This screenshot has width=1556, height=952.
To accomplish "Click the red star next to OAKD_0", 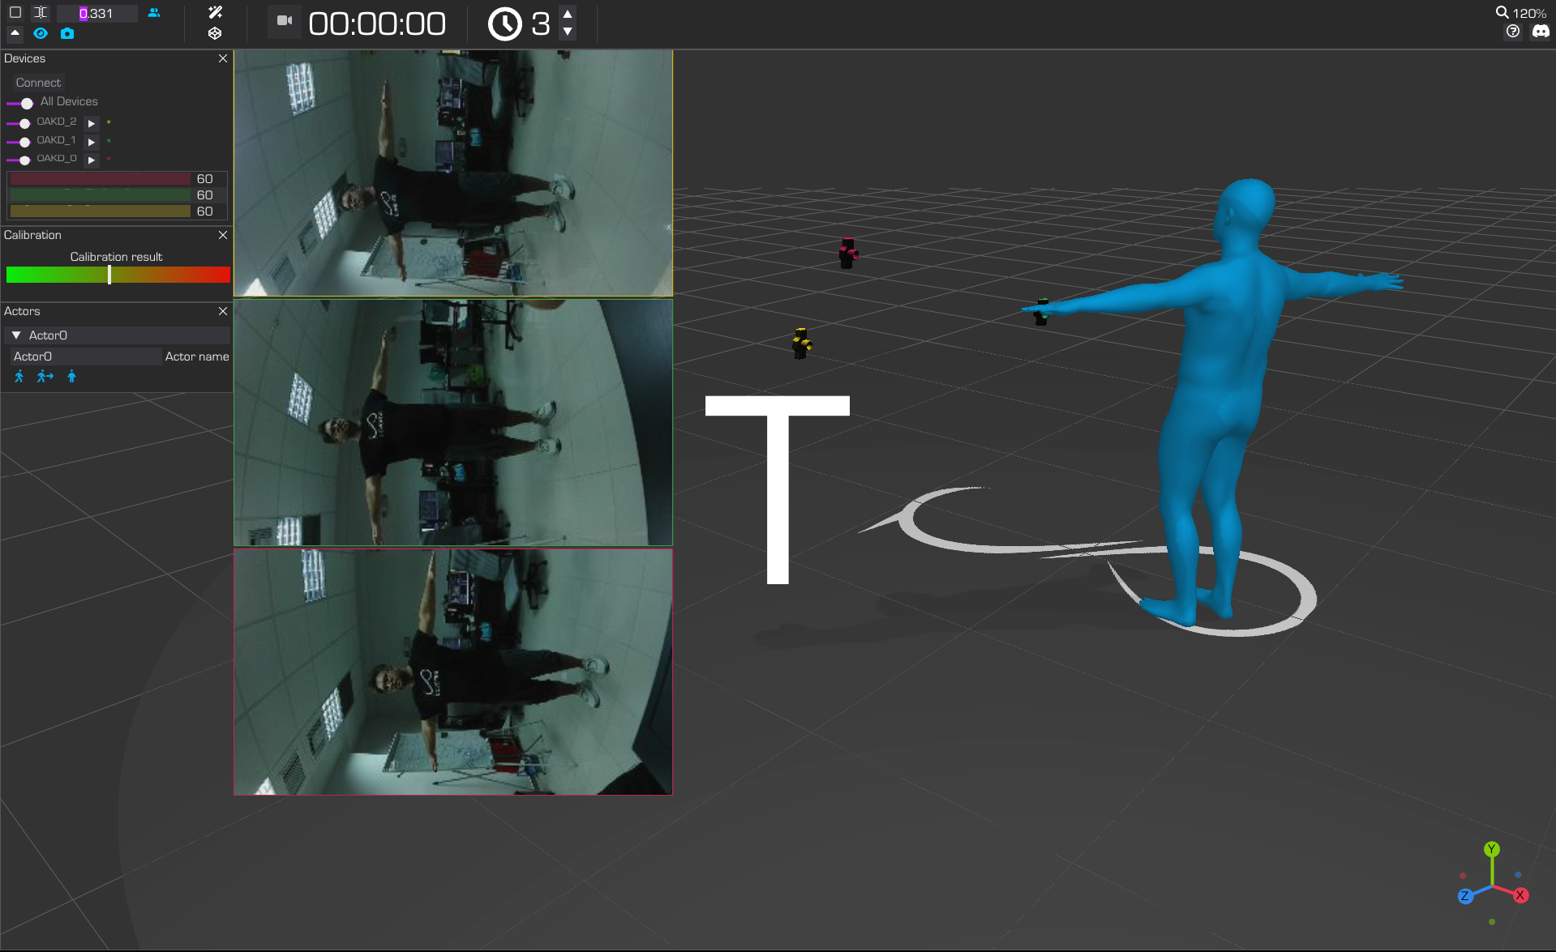I will [x=109, y=158].
